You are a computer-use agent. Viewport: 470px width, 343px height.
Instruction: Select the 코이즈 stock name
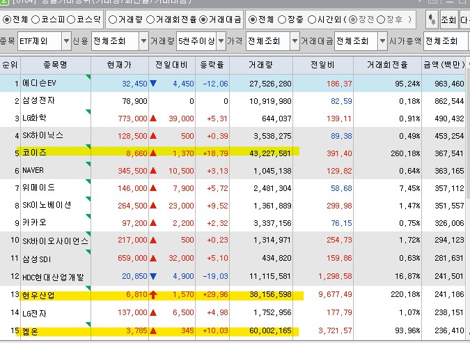coord(35,153)
